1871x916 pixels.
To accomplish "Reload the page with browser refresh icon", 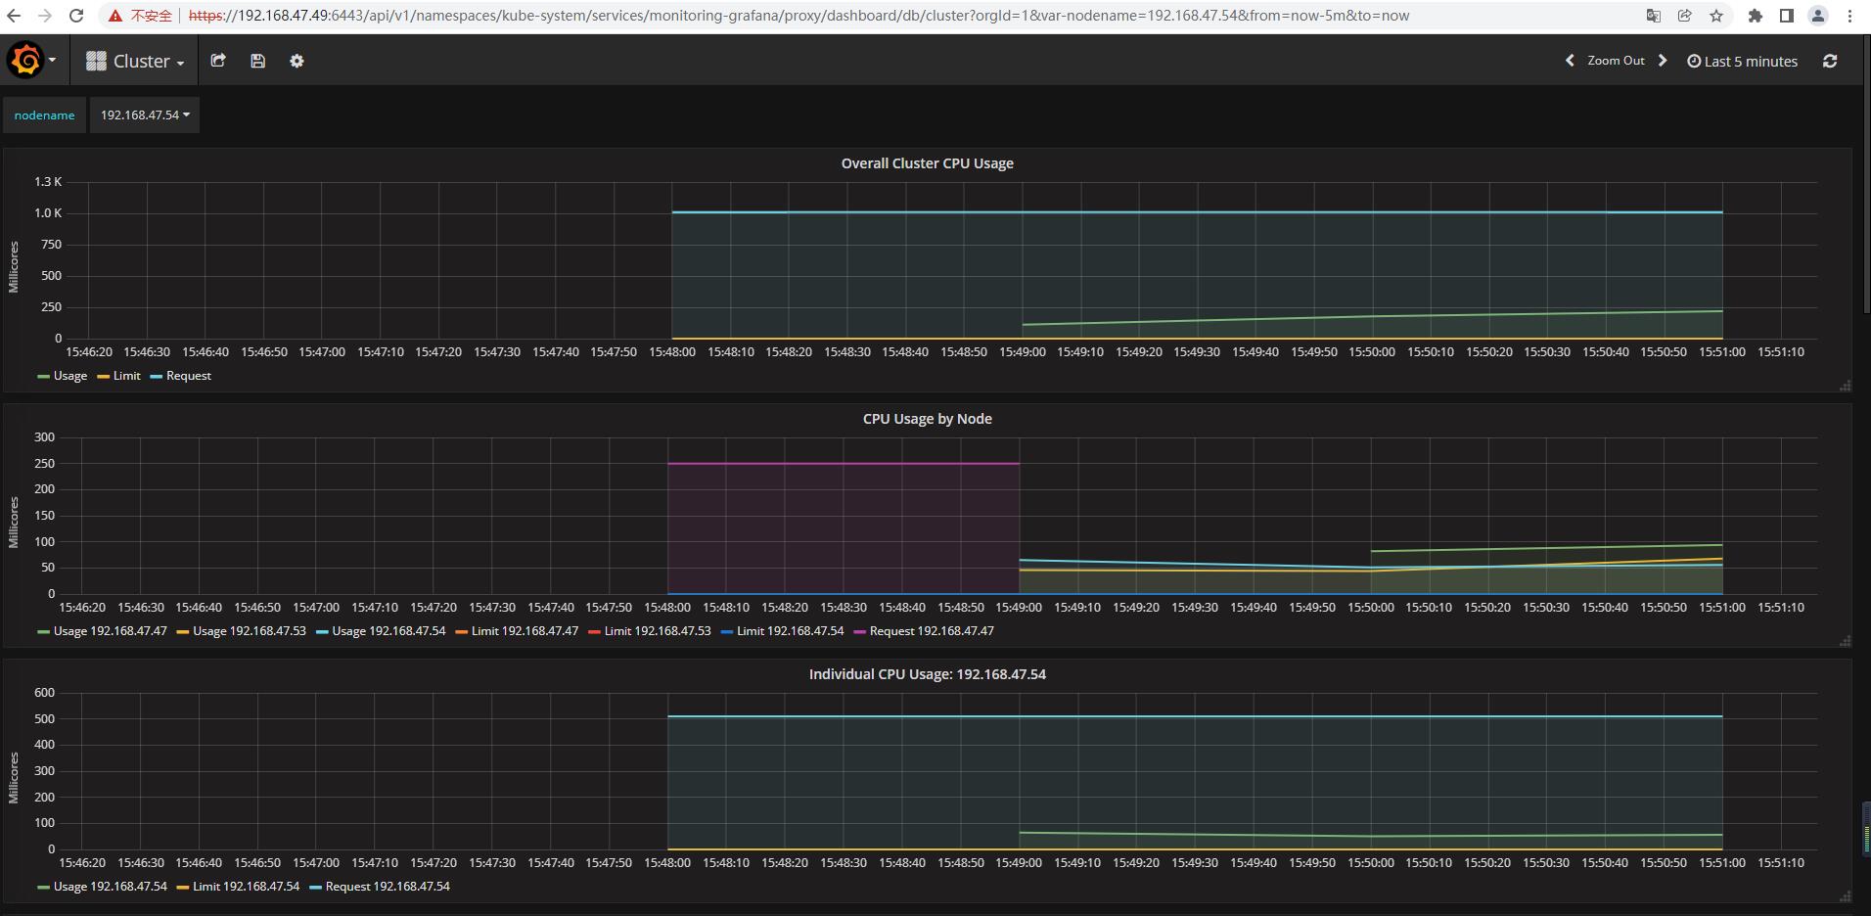I will coord(76,16).
